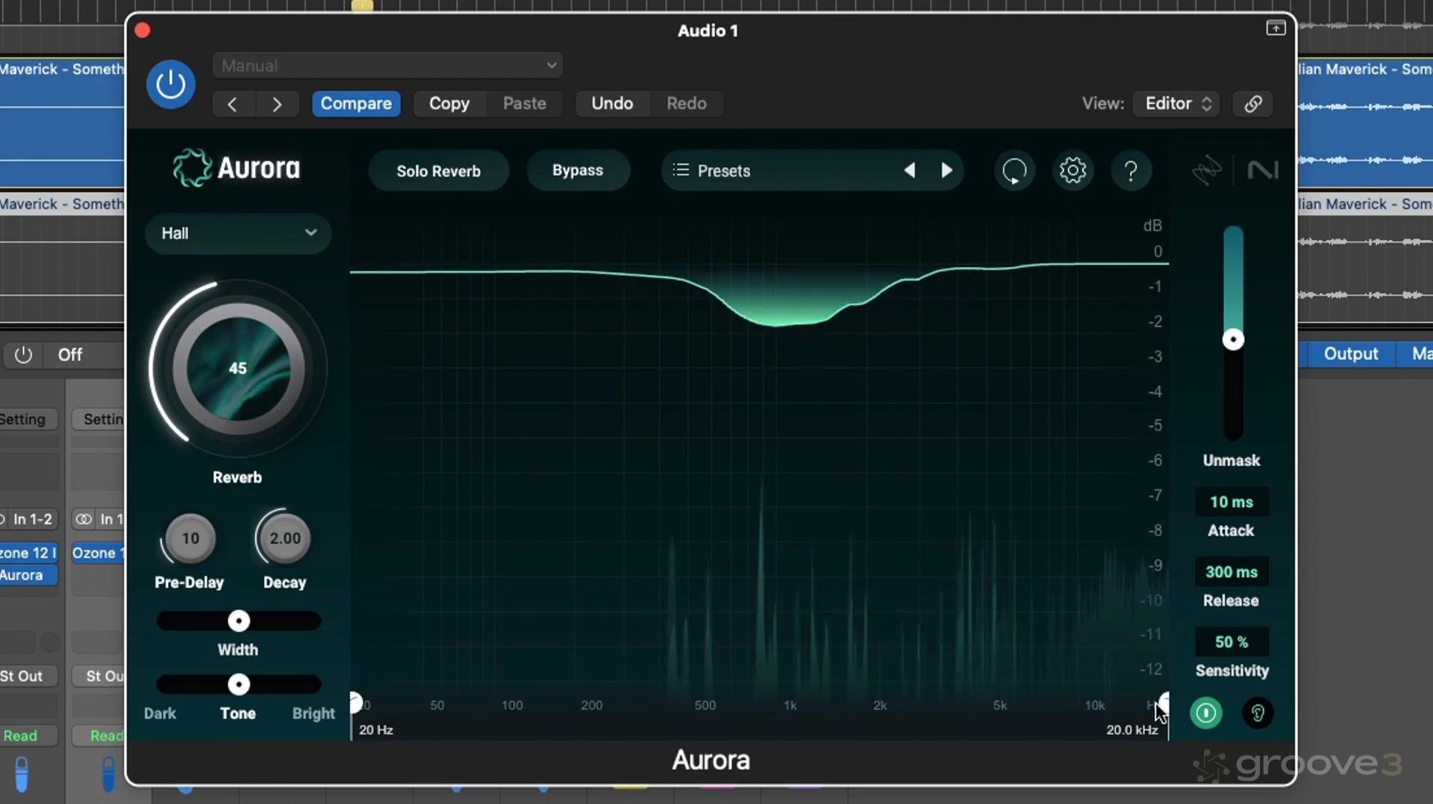Open Aurora settings gear

(x=1073, y=171)
